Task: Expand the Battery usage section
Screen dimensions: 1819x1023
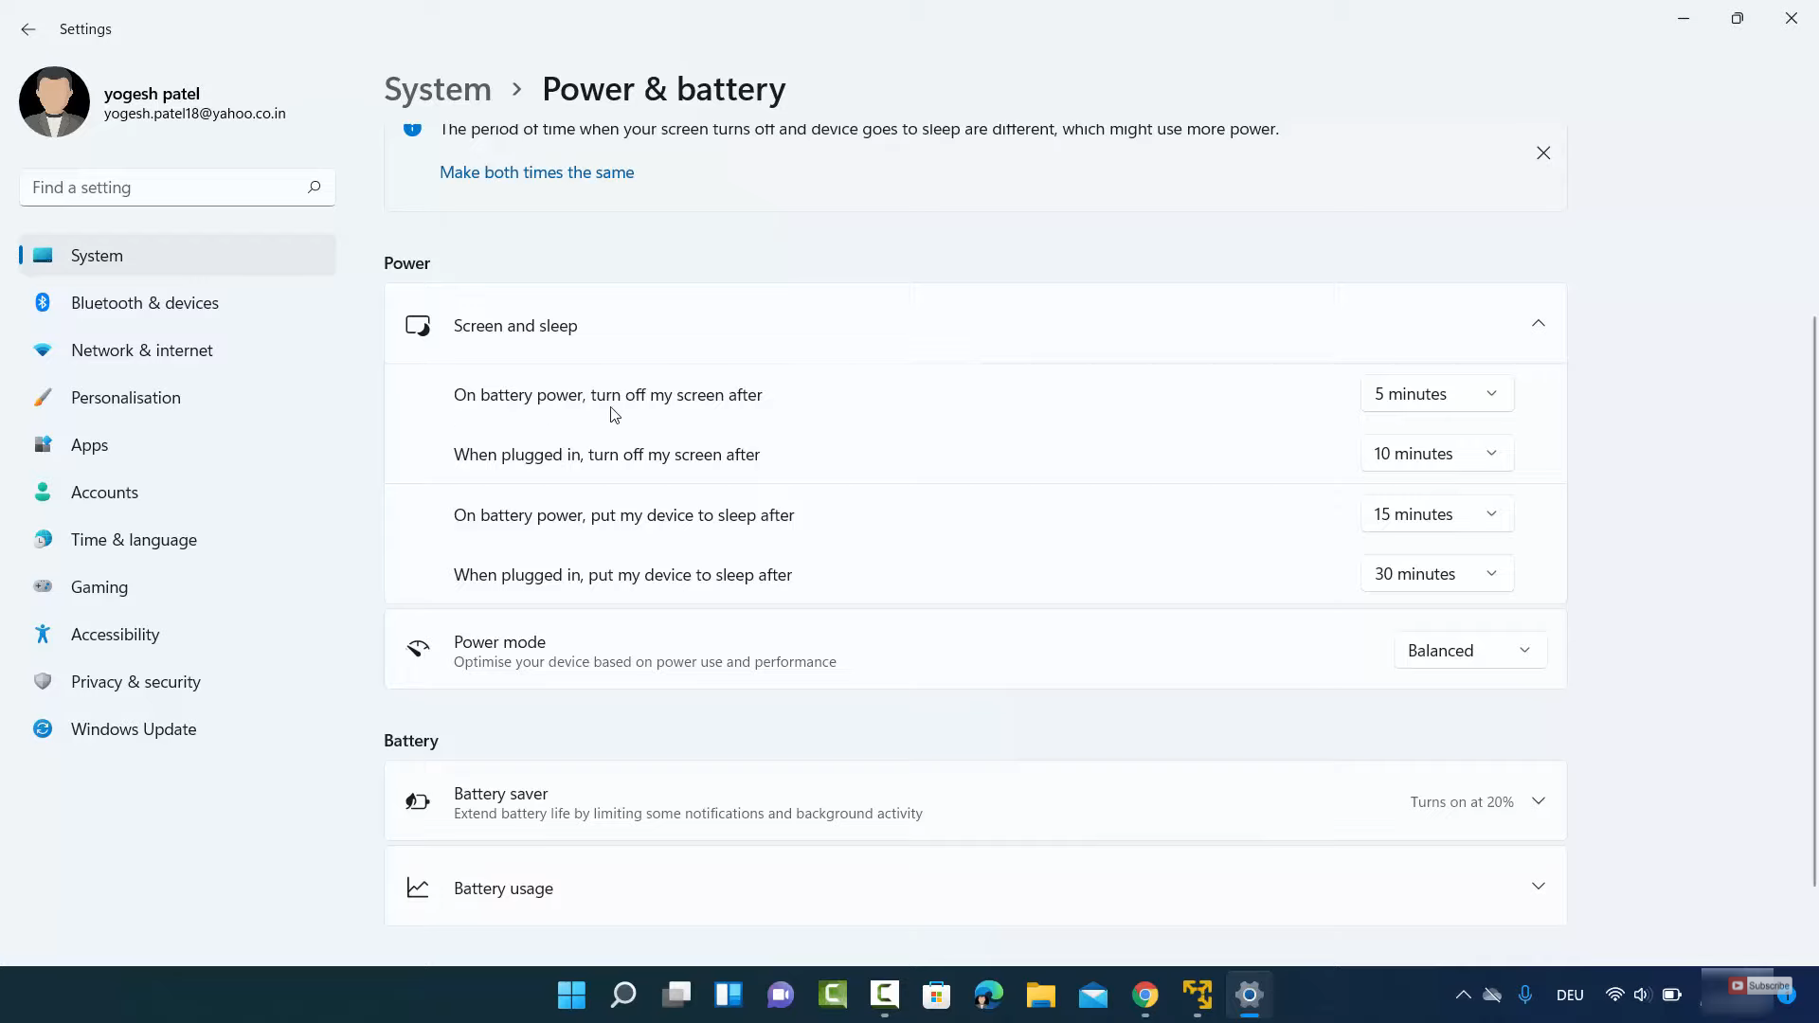Action: pyautogui.click(x=1538, y=888)
